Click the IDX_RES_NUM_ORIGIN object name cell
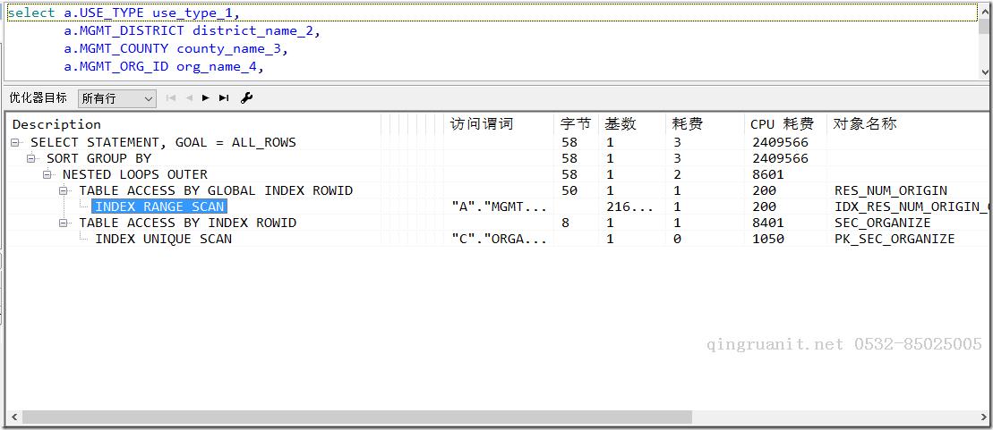This screenshot has width=993, height=430. pos(912,207)
